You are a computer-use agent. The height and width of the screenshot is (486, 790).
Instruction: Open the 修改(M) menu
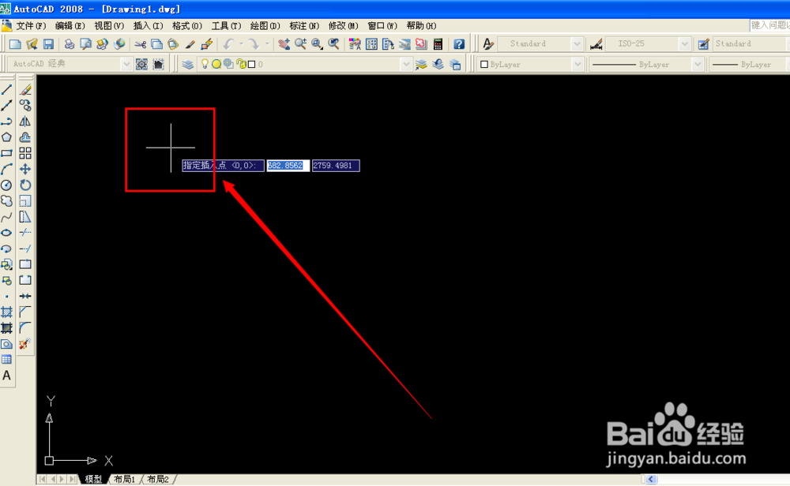click(343, 26)
